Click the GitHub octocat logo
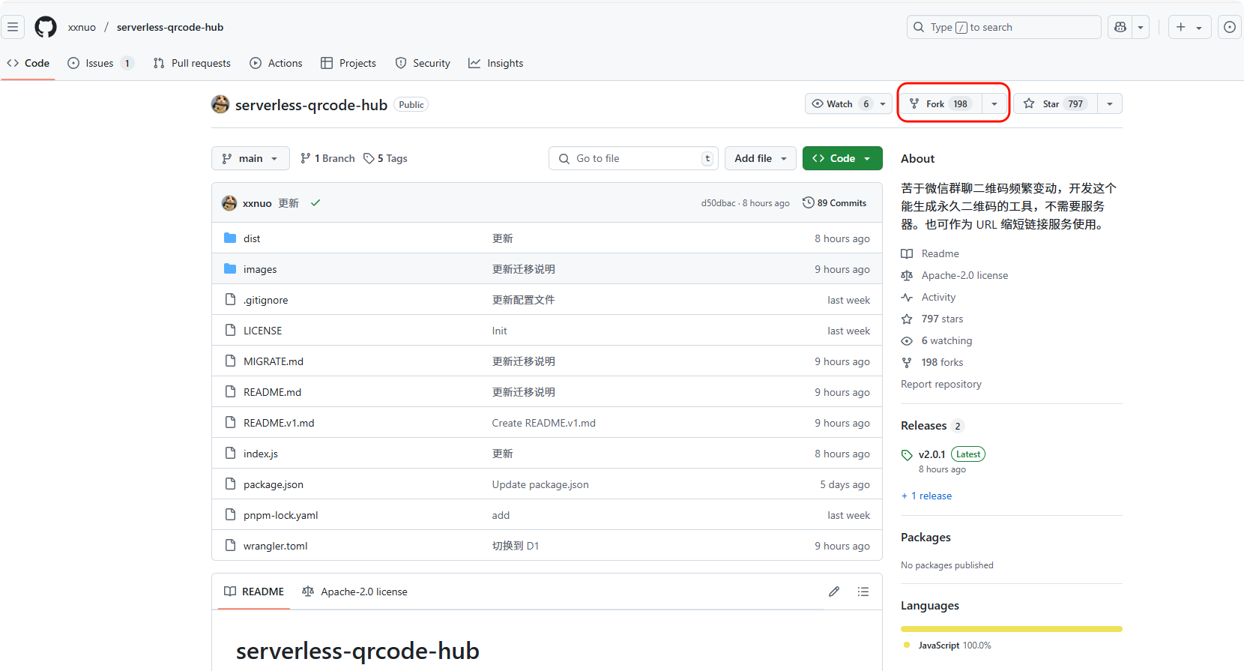This screenshot has height=671, width=1244. pyautogui.click(x=46, y=27)
